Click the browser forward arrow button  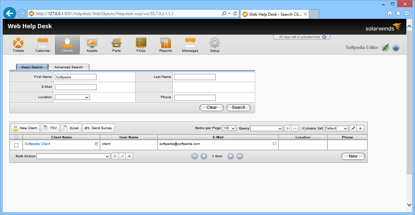click(x=21, y=13)
